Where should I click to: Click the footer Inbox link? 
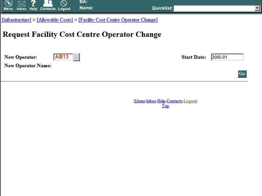[x=151, y=101]
